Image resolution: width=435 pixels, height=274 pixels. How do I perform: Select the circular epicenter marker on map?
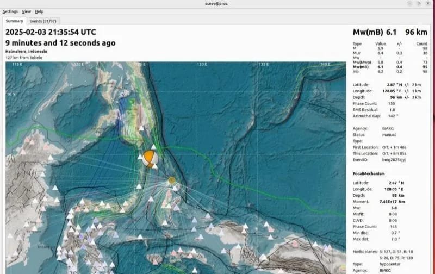pyautogui.click(x=172, y=180)
